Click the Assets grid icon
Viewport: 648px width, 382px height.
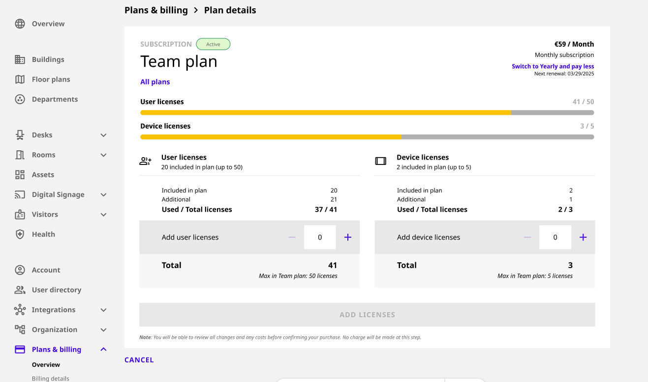(20, 175)
